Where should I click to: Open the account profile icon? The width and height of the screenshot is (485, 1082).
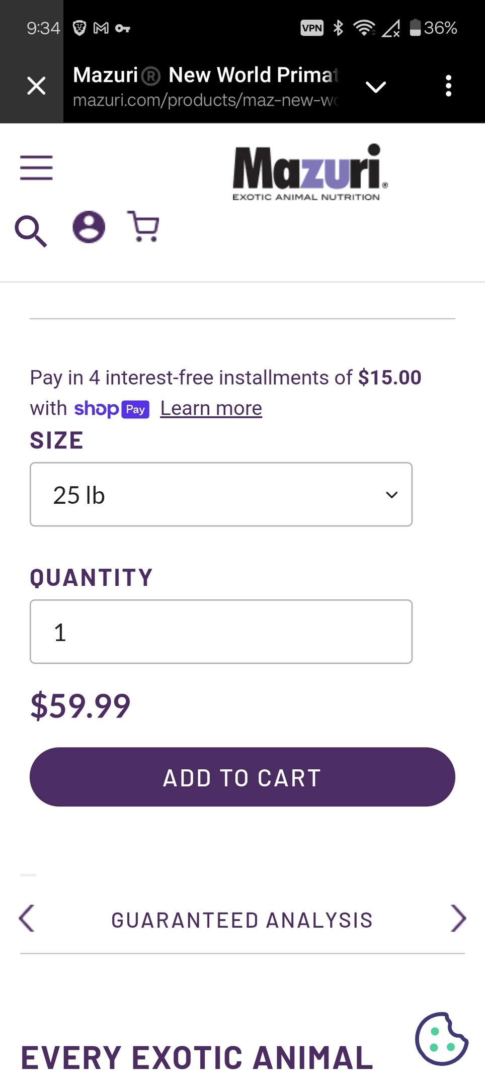click(89, 227)
